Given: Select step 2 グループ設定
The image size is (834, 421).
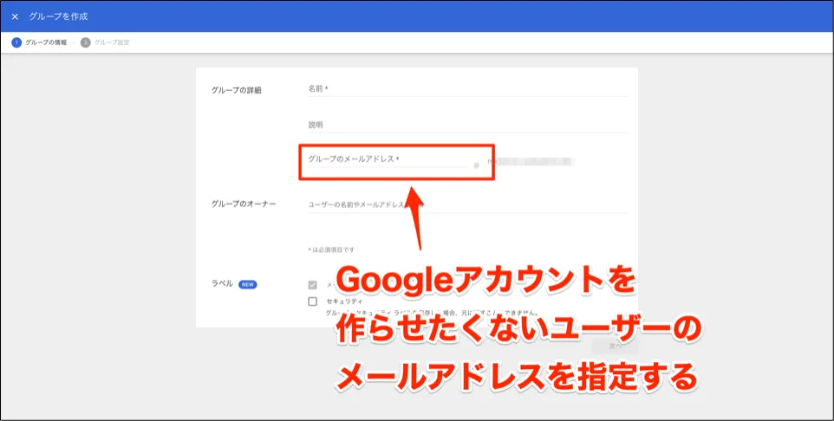Looking at the screenshot, I should tap(105, 42).
